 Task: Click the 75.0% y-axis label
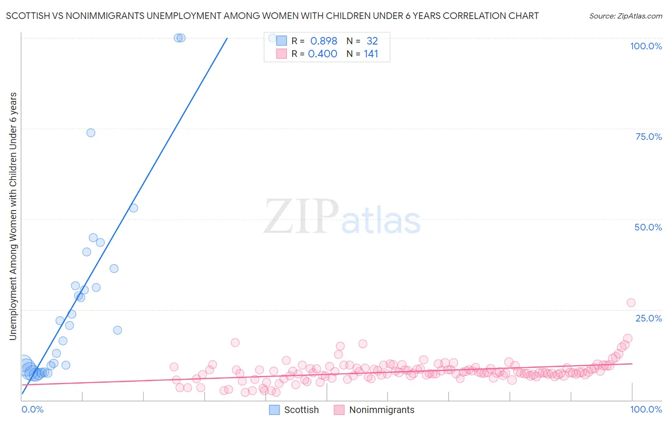pos(649,137)
